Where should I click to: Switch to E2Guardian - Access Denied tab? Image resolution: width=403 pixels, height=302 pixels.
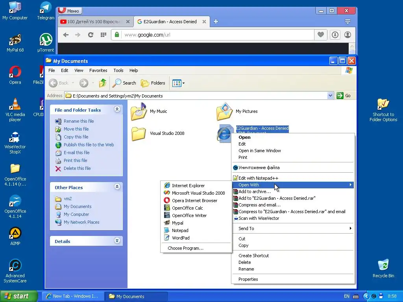(x=170, y=22)
